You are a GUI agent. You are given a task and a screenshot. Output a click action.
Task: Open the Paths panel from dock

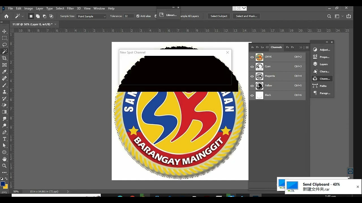322,86
